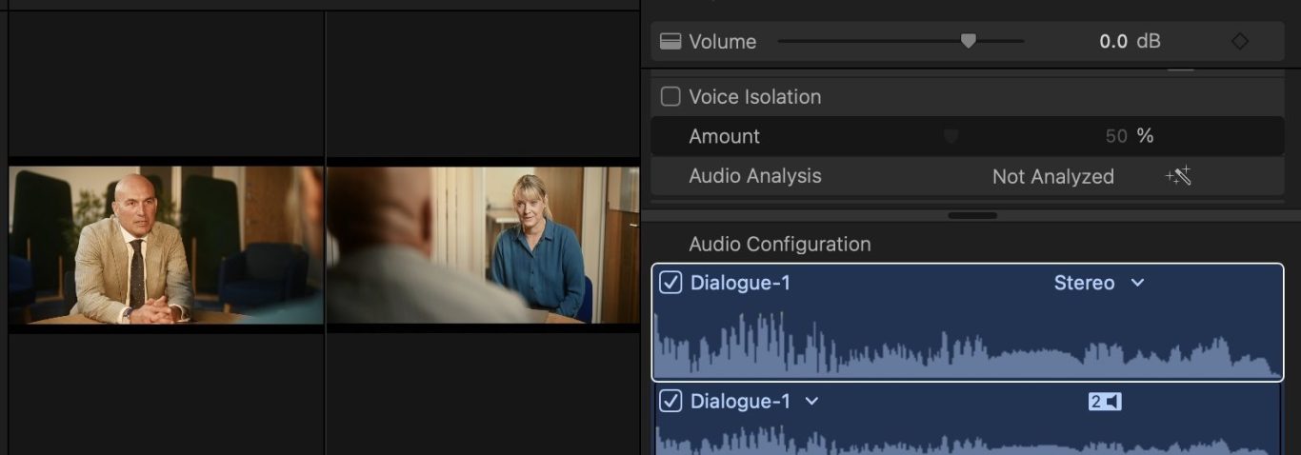Click the Audio Analysis label

click(754, 176)
